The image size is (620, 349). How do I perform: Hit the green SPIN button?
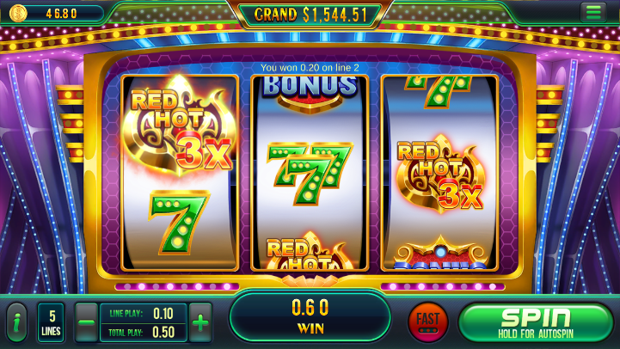pos(536,322)
